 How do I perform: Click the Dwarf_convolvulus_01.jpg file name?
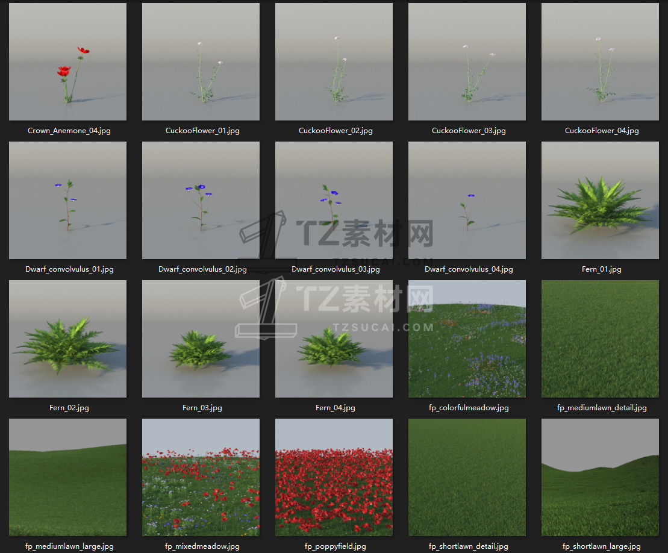pyautogui.click(x=69, y=269)
